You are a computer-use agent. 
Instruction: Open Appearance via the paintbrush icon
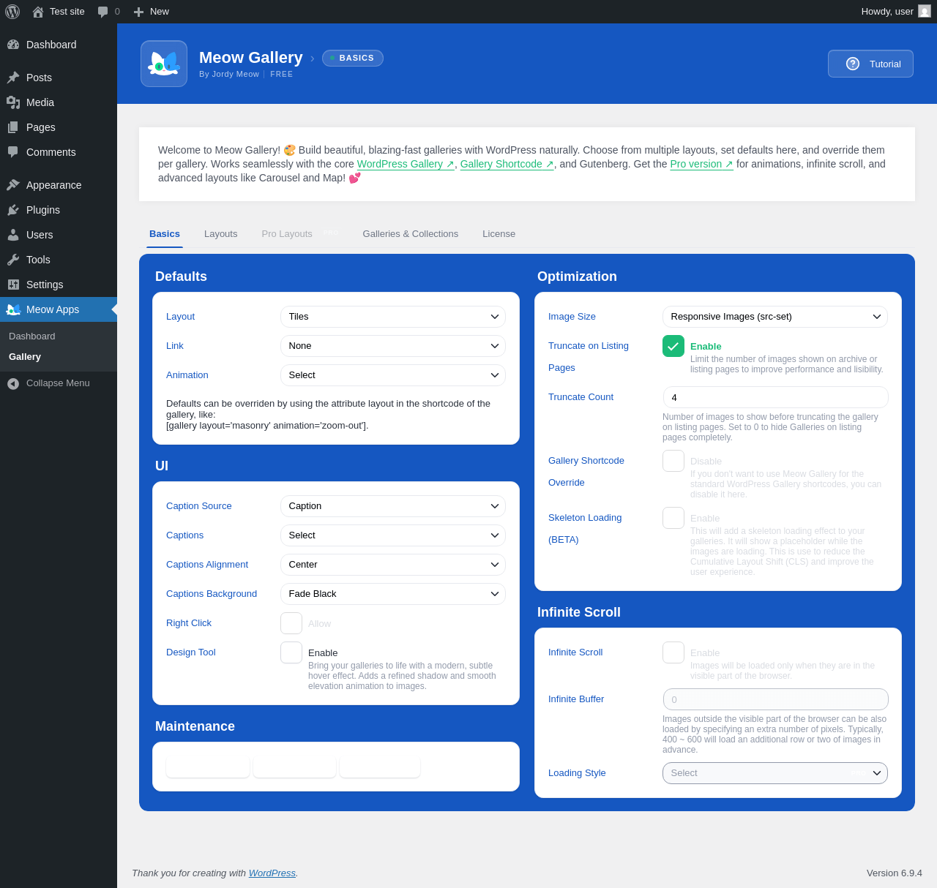pos(13,185)
